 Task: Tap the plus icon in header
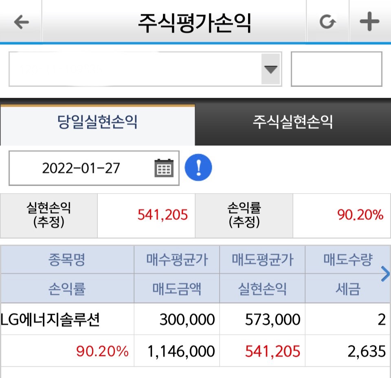coord(369,22)
